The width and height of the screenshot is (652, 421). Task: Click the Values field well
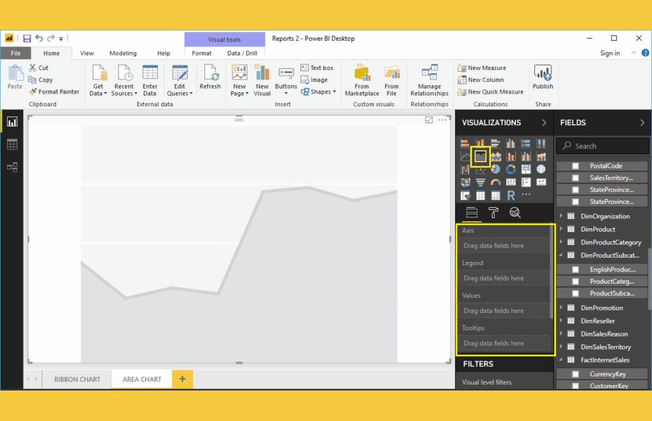pyautogui.click(x=505, y=310)
